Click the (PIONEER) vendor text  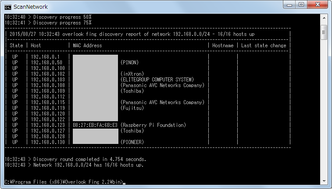click(132, 142)
